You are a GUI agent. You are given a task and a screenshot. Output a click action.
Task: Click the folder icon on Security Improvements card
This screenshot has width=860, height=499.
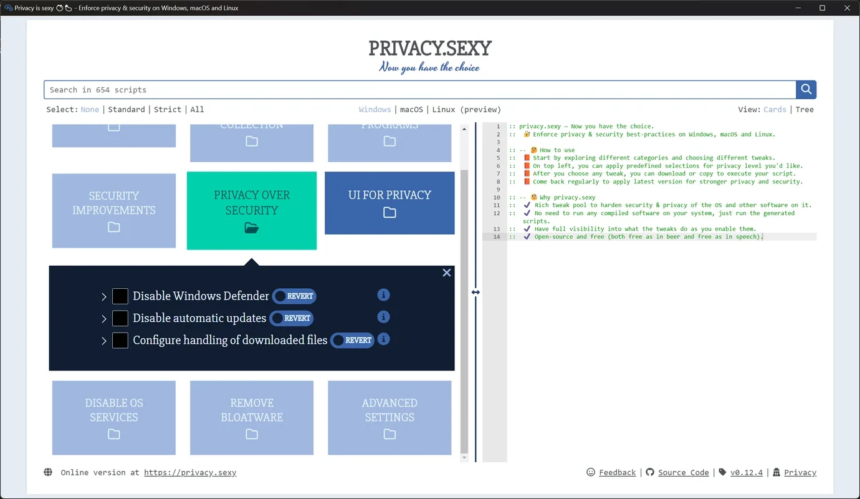pos(114,227)
